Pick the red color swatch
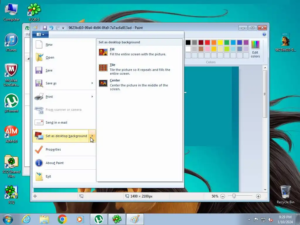This screenshot has height=225, width=300. tap(207, 42)
